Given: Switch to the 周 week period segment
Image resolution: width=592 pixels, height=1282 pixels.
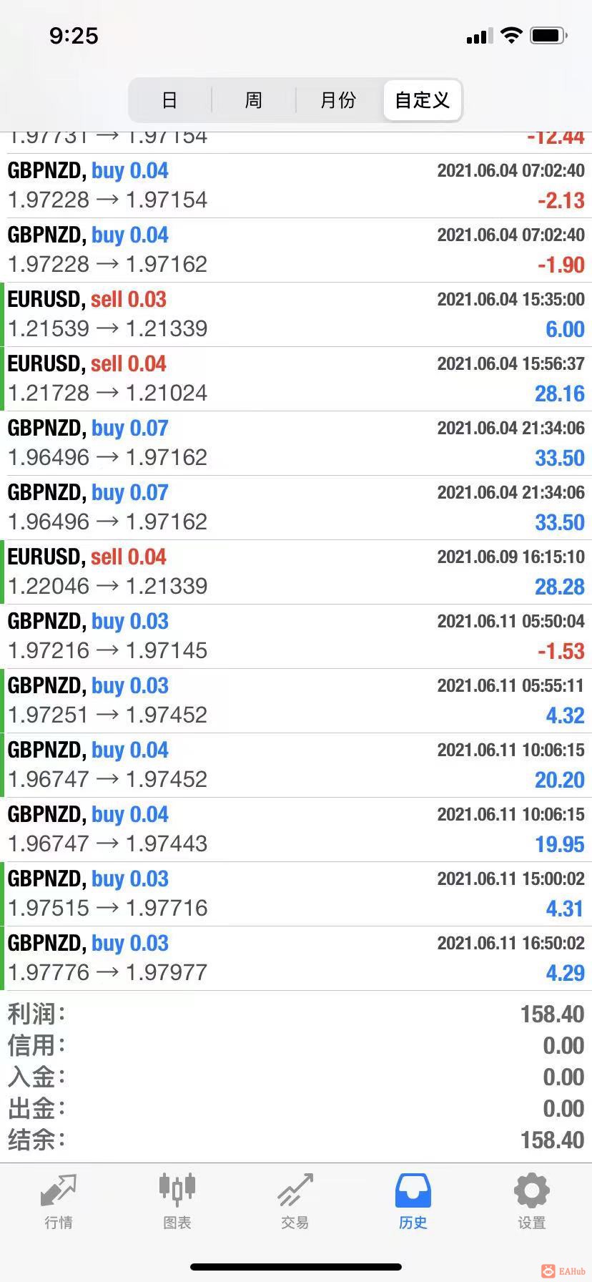Looking at the screenshot, I should pyautogui.click(x=254, y=100).
